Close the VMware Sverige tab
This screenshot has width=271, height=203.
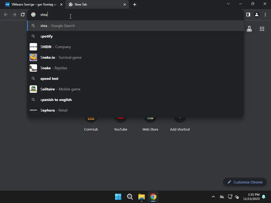coord(61,4)
